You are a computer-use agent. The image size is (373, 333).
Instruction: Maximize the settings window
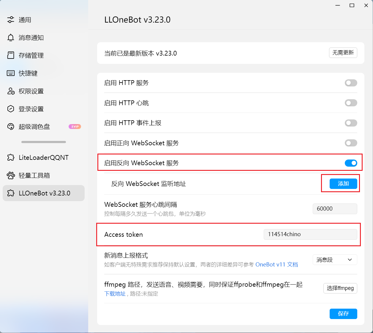352,5
